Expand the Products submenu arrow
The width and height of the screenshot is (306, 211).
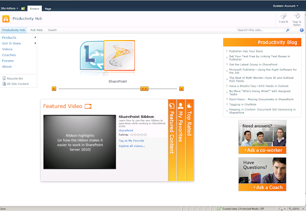[x=35, y=37]
